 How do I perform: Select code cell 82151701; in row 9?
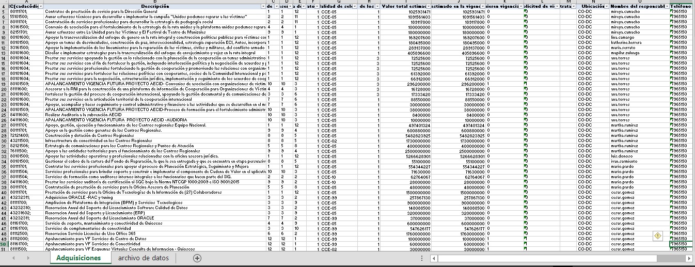point(25,32)
